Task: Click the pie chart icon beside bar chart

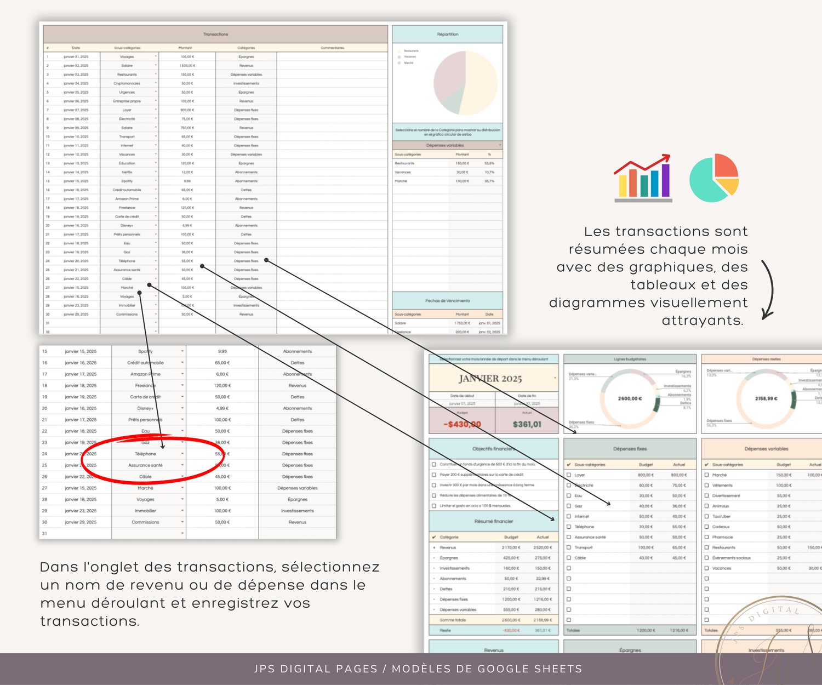Action: [714, 178]
